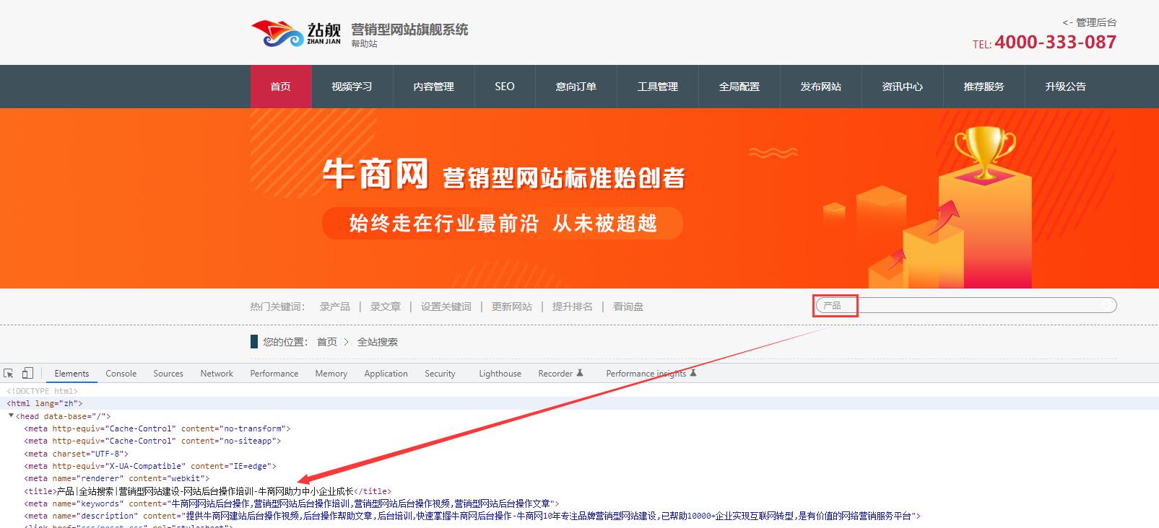Switch to the Elements DevTools tab
The image size is (1159, 528).
click(x=72, y=374)
